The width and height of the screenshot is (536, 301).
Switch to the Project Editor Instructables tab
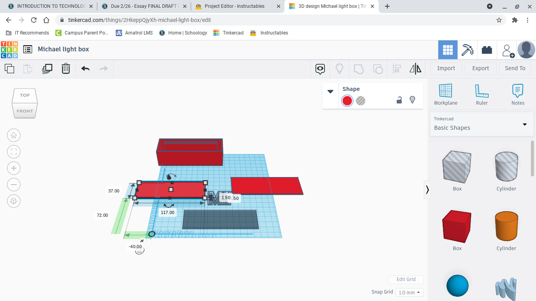point(233,6)
